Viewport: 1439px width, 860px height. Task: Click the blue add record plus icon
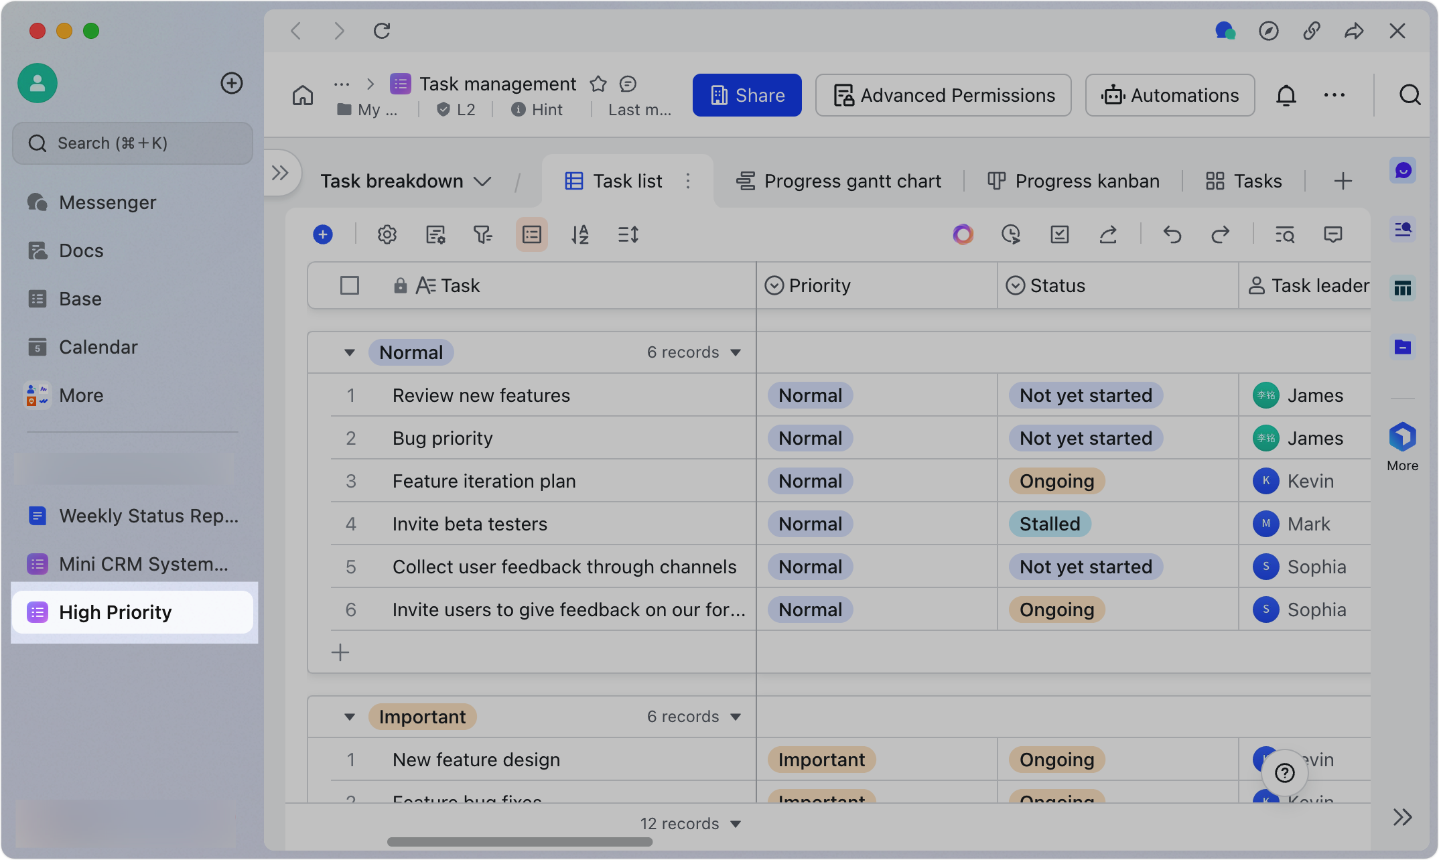pos(323,234)
